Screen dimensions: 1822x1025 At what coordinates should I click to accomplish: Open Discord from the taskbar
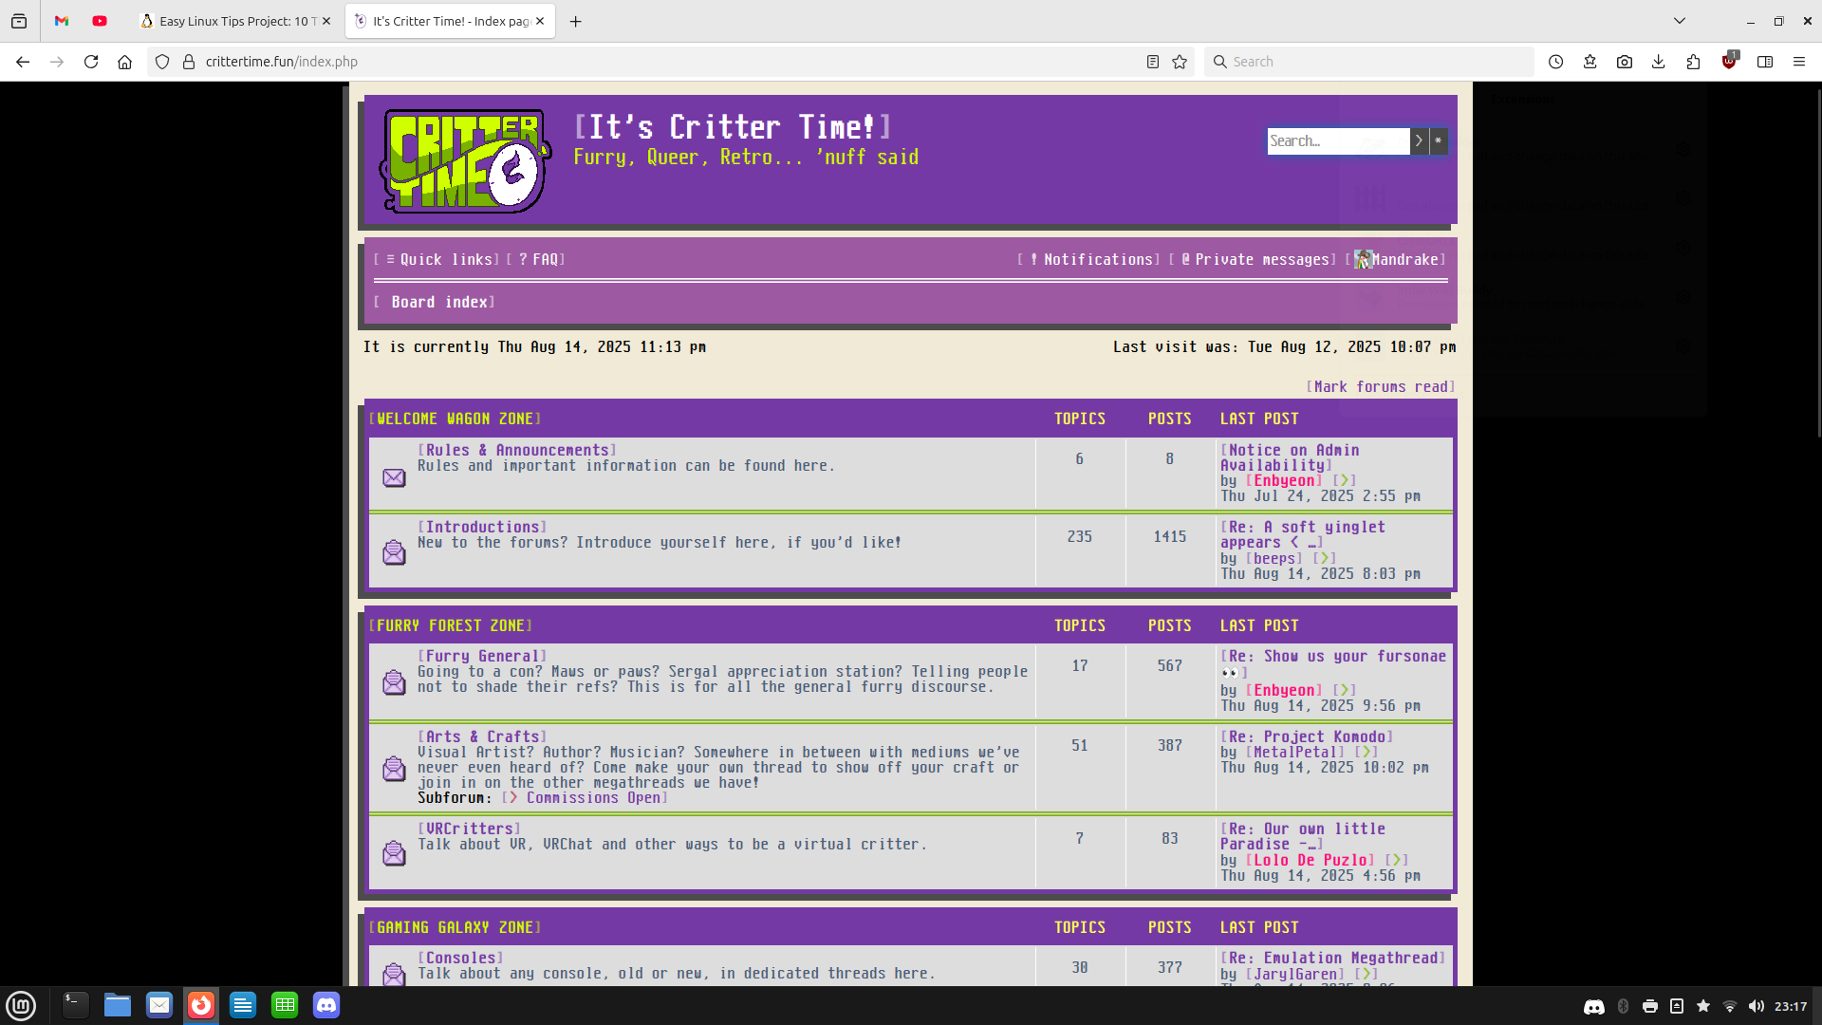click(326, 1005)
